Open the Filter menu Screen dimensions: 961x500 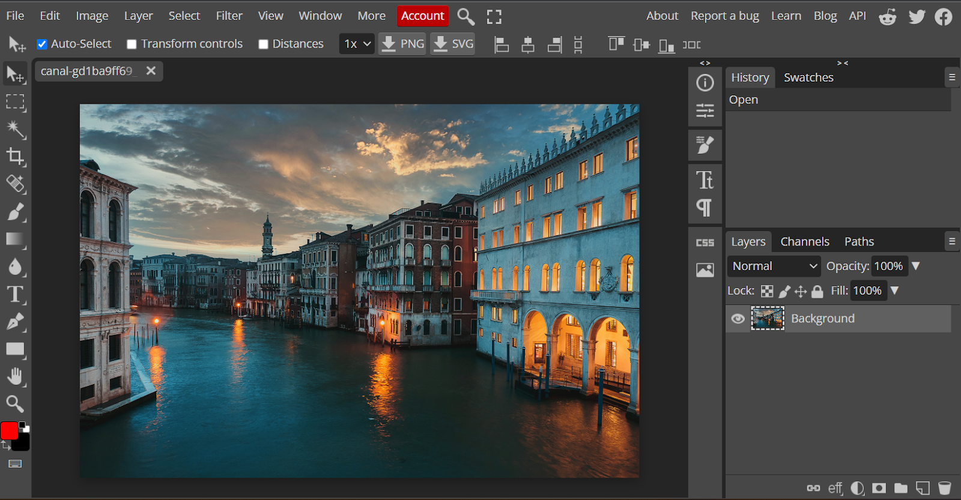pos(229,16)
